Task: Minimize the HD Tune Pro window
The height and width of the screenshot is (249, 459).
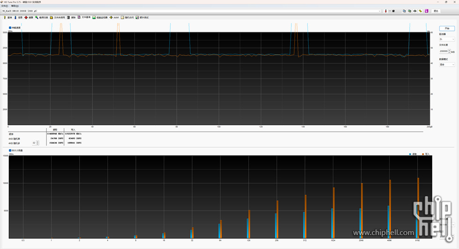Action: 438,2
